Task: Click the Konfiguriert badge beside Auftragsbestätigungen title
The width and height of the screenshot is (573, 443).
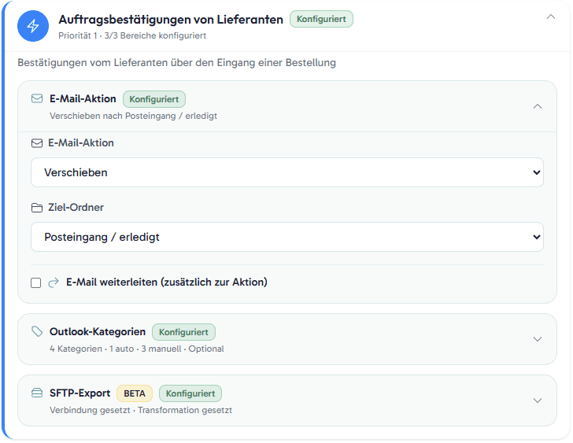Action: tap(321, 19)
